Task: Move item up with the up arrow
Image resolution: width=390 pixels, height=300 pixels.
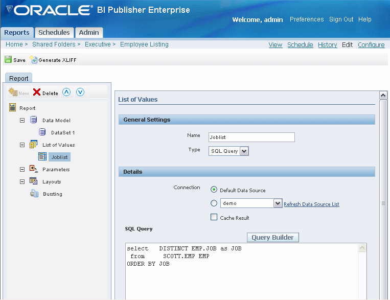Action: pos(66,92)
